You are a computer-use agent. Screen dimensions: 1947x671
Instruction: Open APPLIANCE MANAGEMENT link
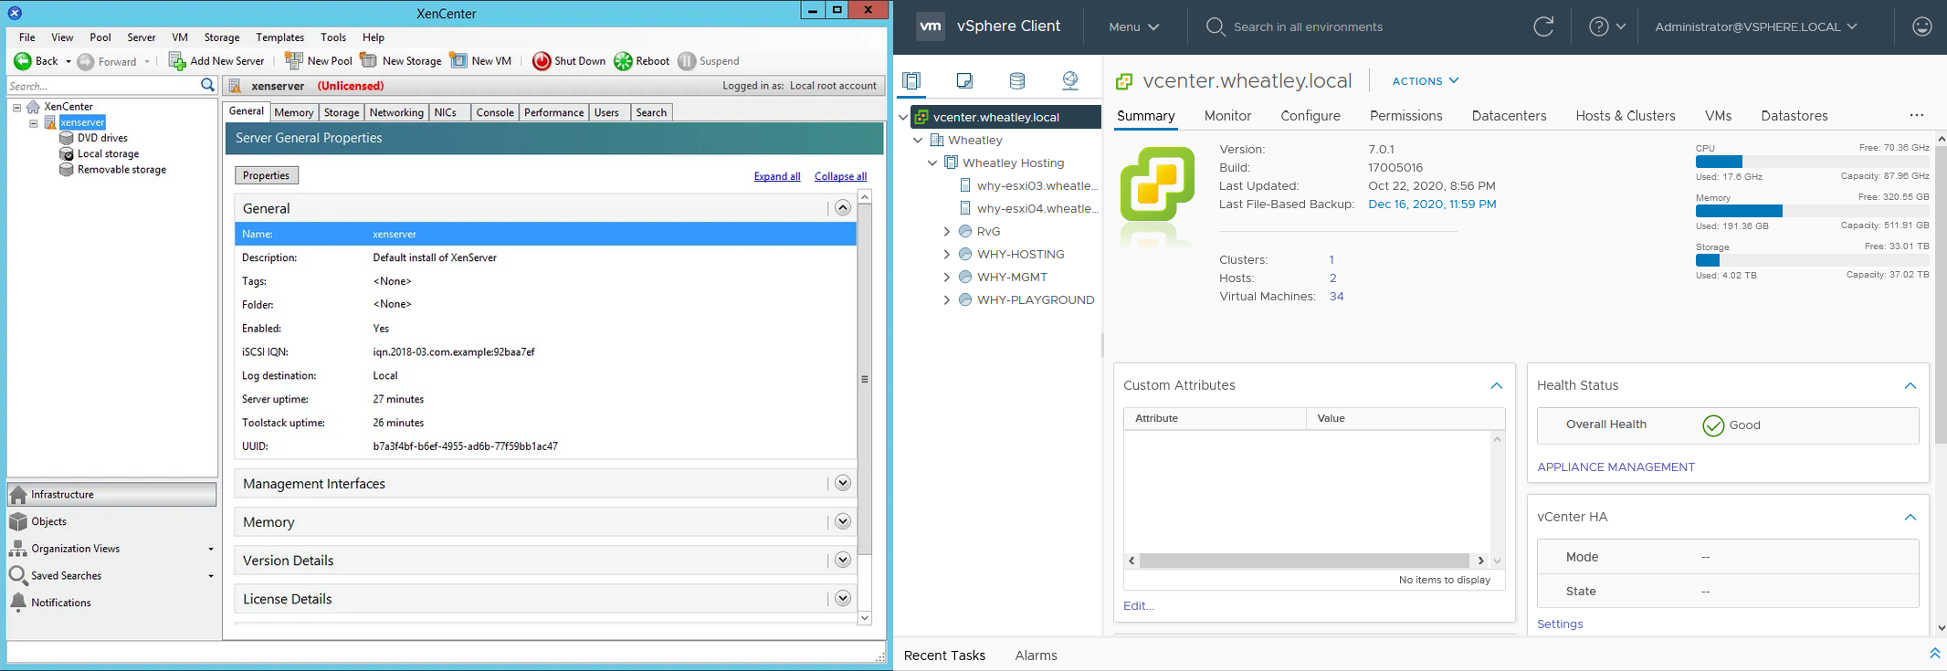(x=1615, y=467)
